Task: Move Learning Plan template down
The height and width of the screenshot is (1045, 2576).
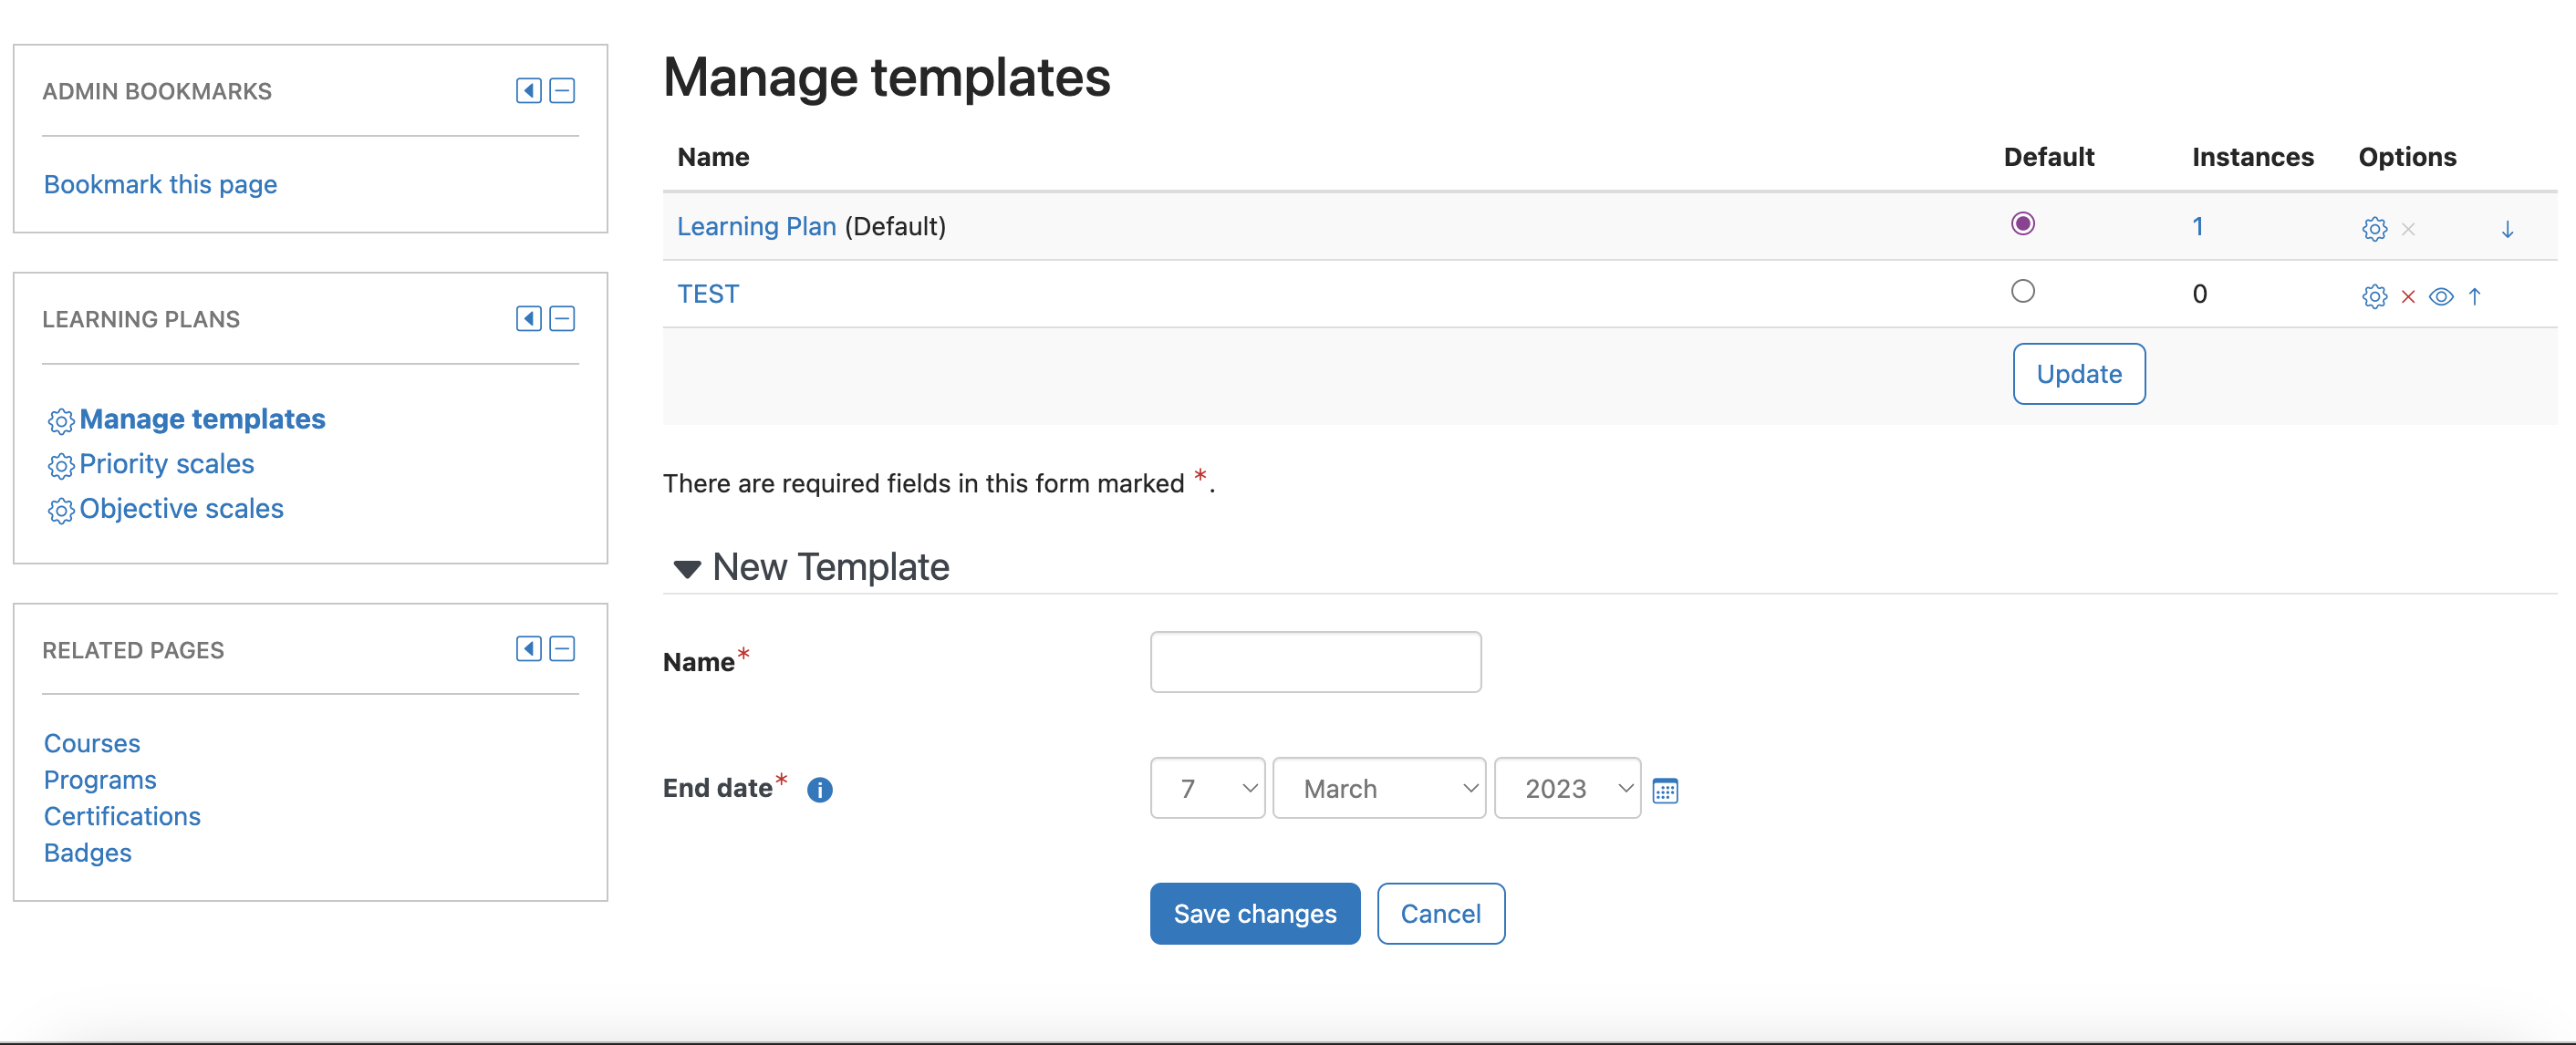Action: point(2507,229)
